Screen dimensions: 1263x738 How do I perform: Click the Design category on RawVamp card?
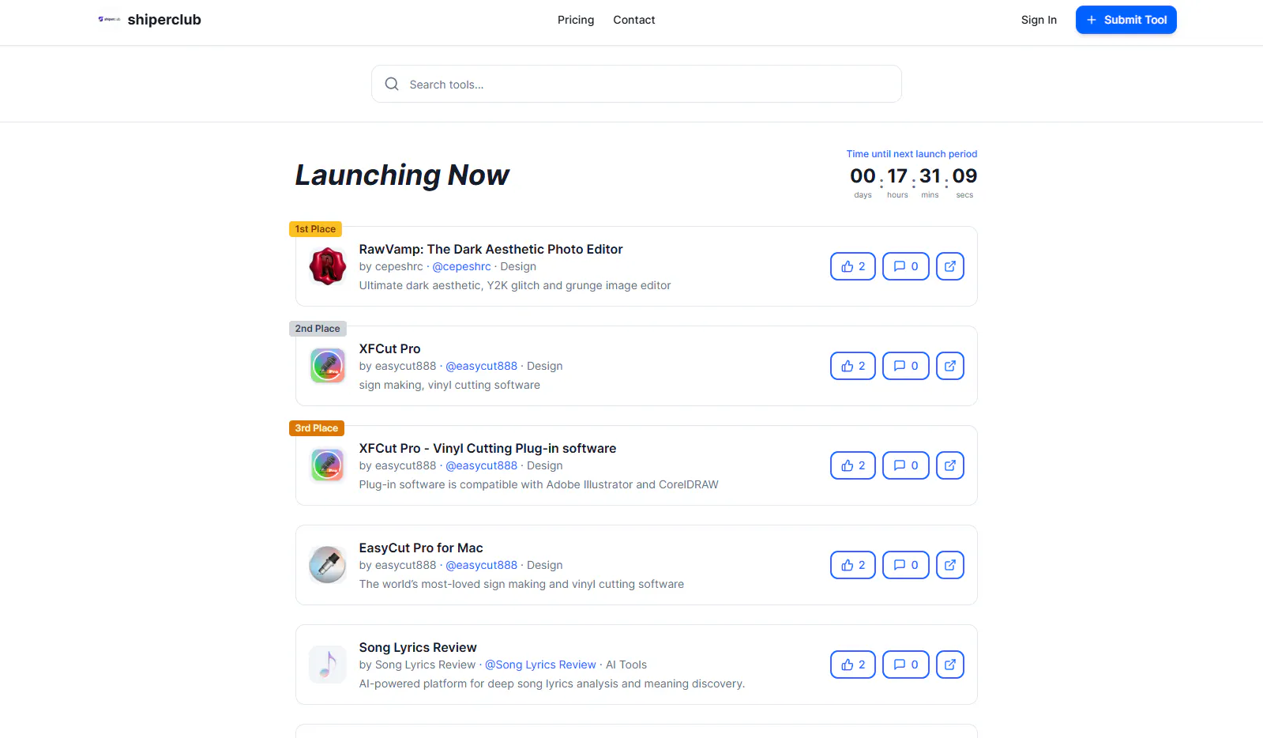(518, 266)
